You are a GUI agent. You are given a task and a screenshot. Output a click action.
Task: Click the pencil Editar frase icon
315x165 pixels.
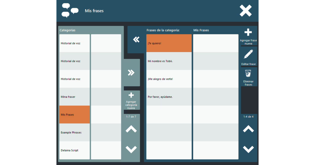click(248, 54)
